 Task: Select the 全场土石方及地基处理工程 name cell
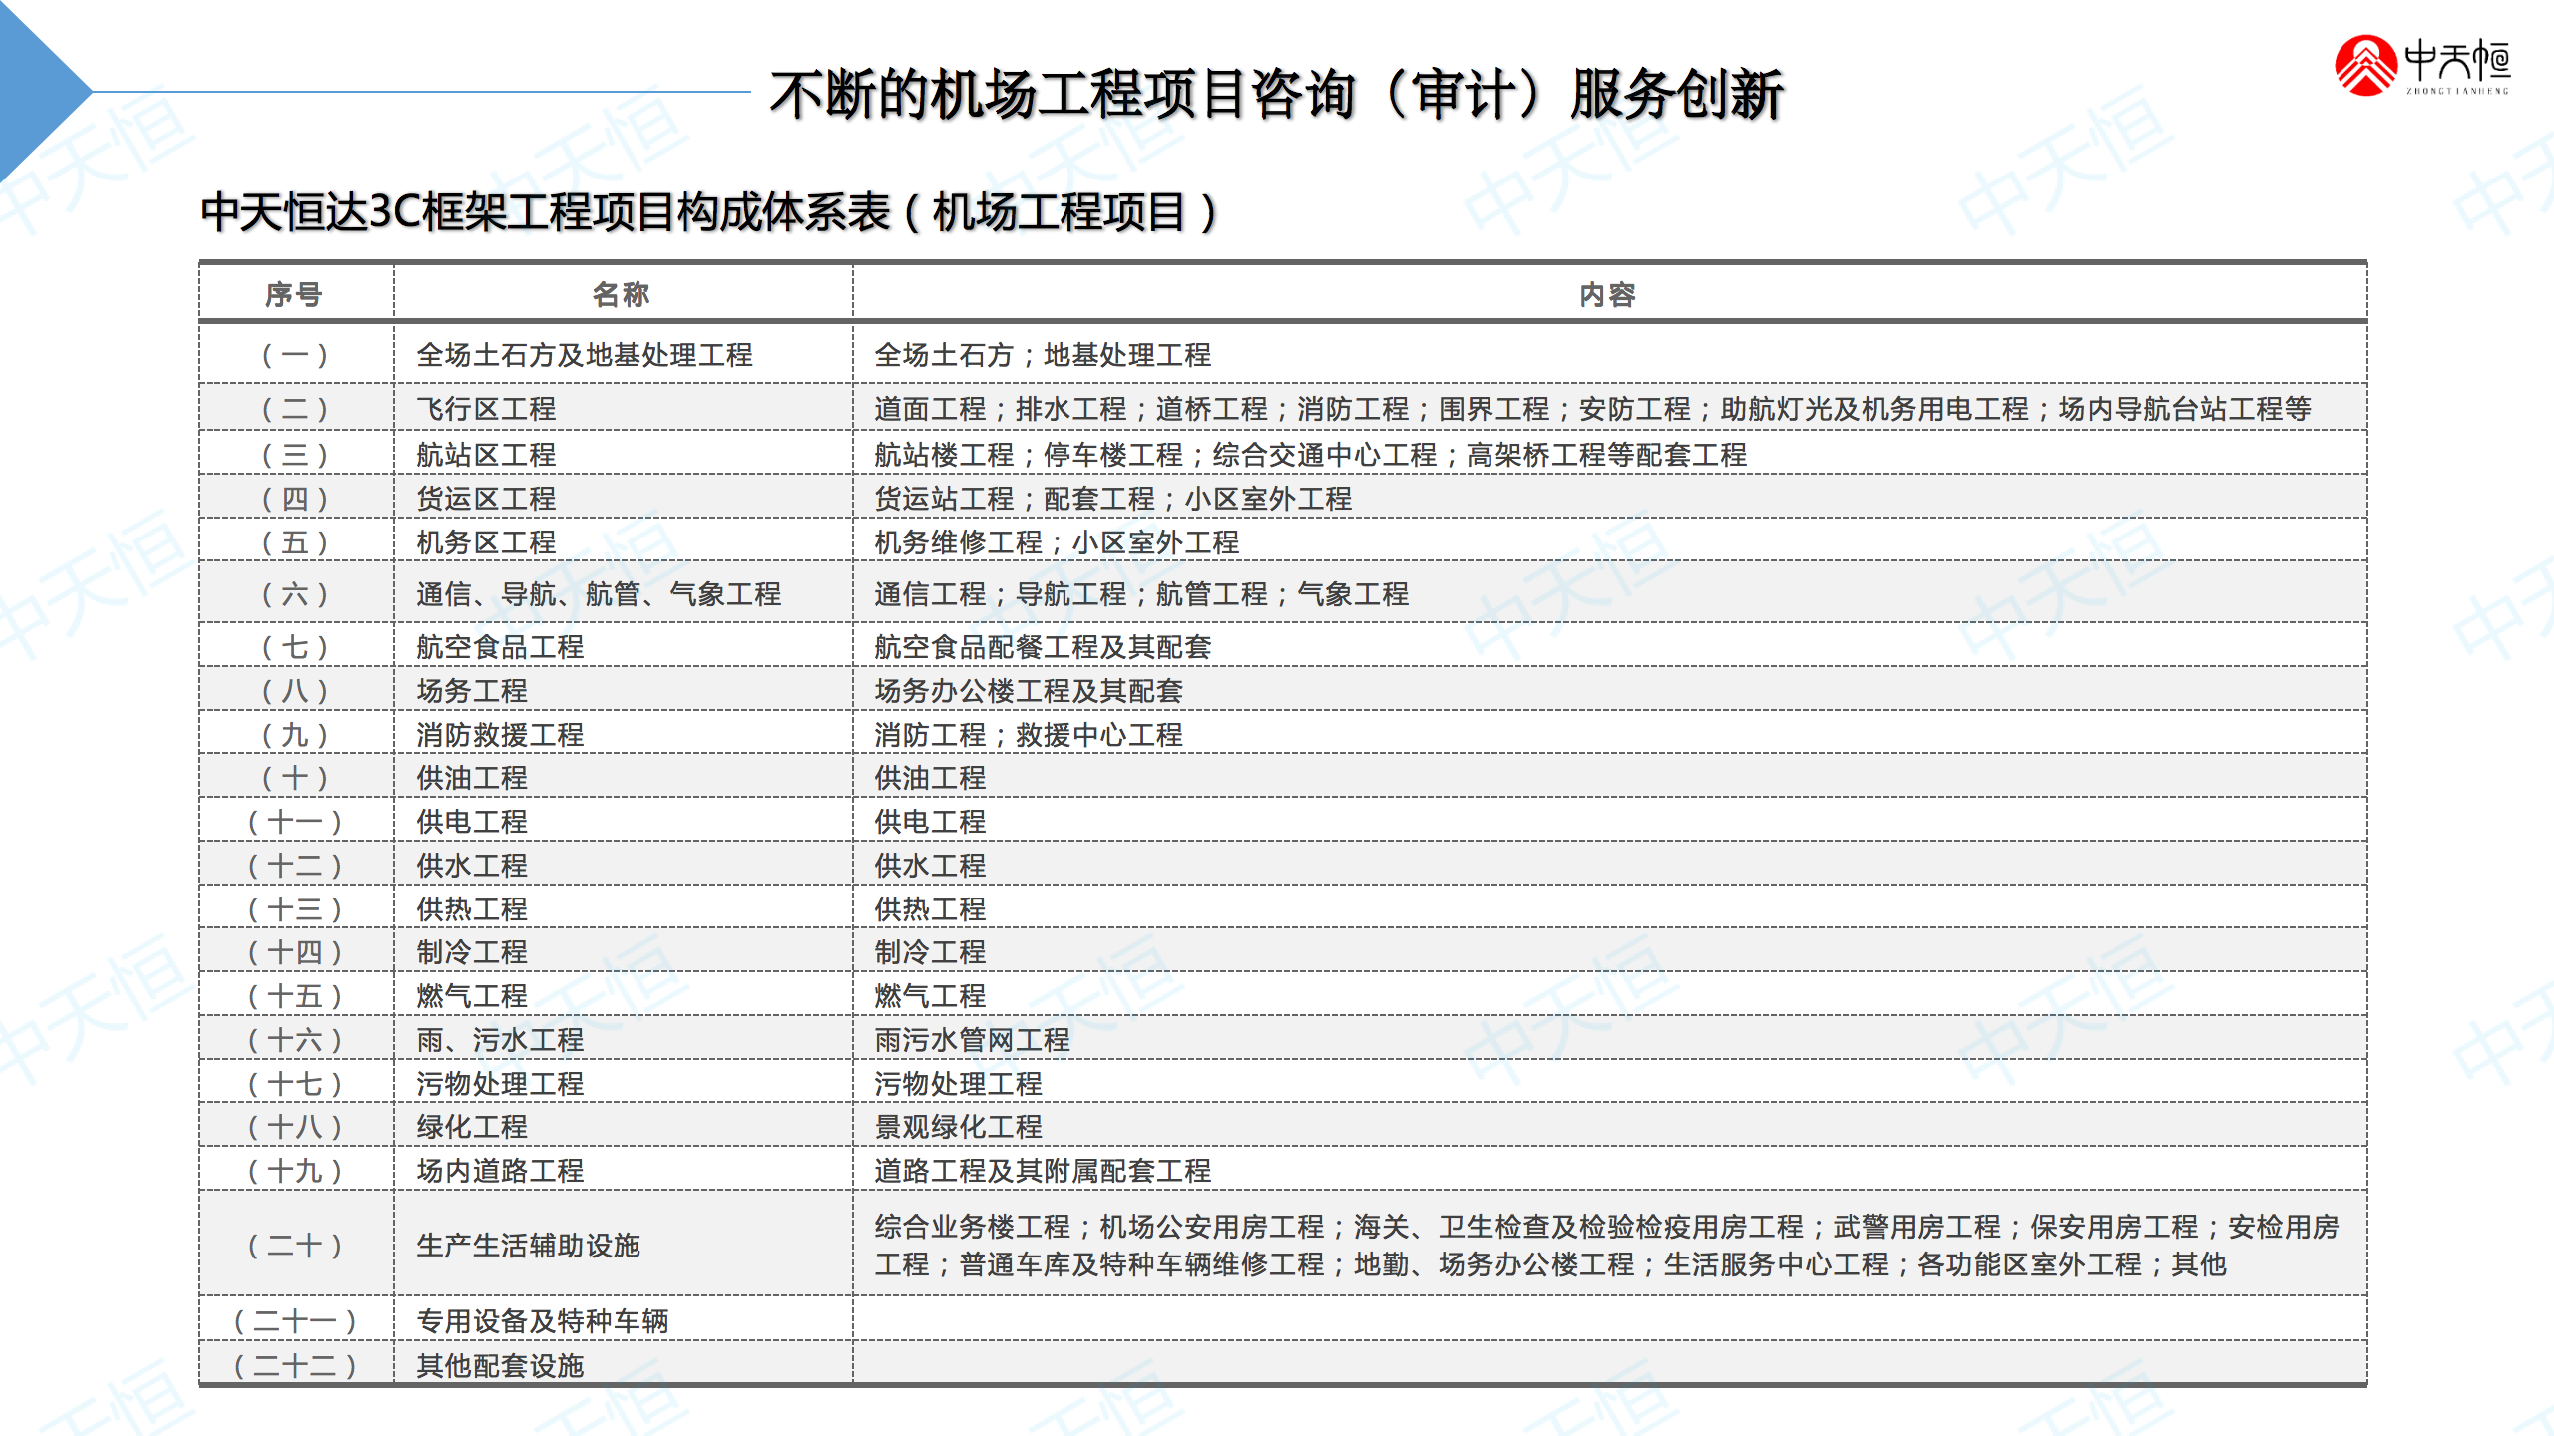click(x=584, y=355)
